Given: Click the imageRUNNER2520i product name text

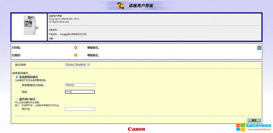Looking at the screenshot, I should [x=73, y=34].
